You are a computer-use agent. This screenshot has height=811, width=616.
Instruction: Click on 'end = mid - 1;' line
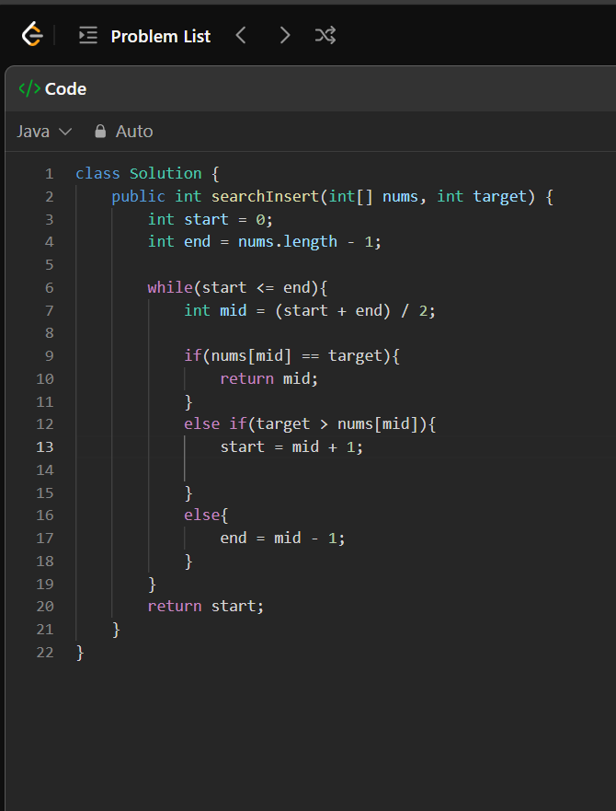point(282,538)
